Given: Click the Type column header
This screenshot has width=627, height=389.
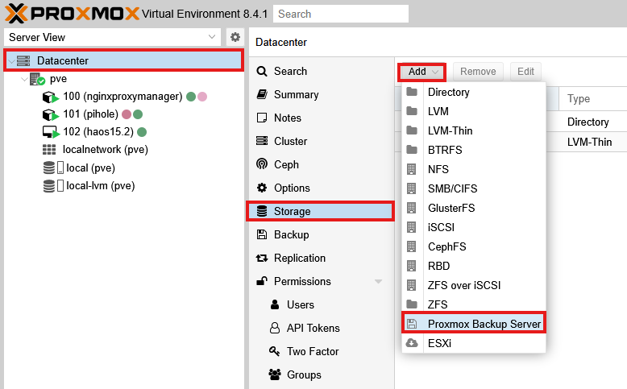Looking at the screenshot, I should coord(593,99).
